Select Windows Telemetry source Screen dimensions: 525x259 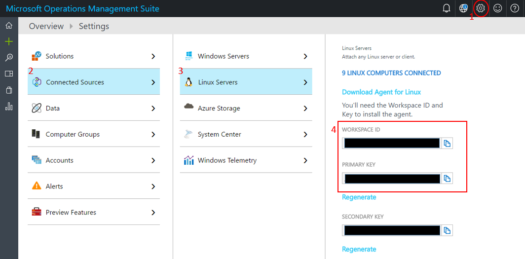[x=246, y=160]
